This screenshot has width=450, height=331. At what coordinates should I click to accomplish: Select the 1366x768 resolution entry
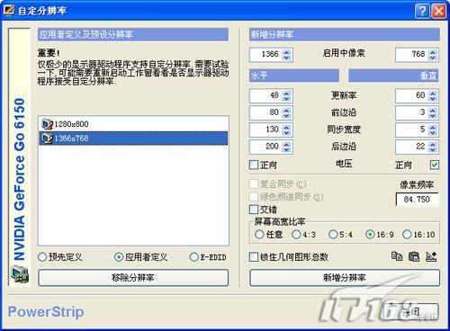tap(133, 139)
